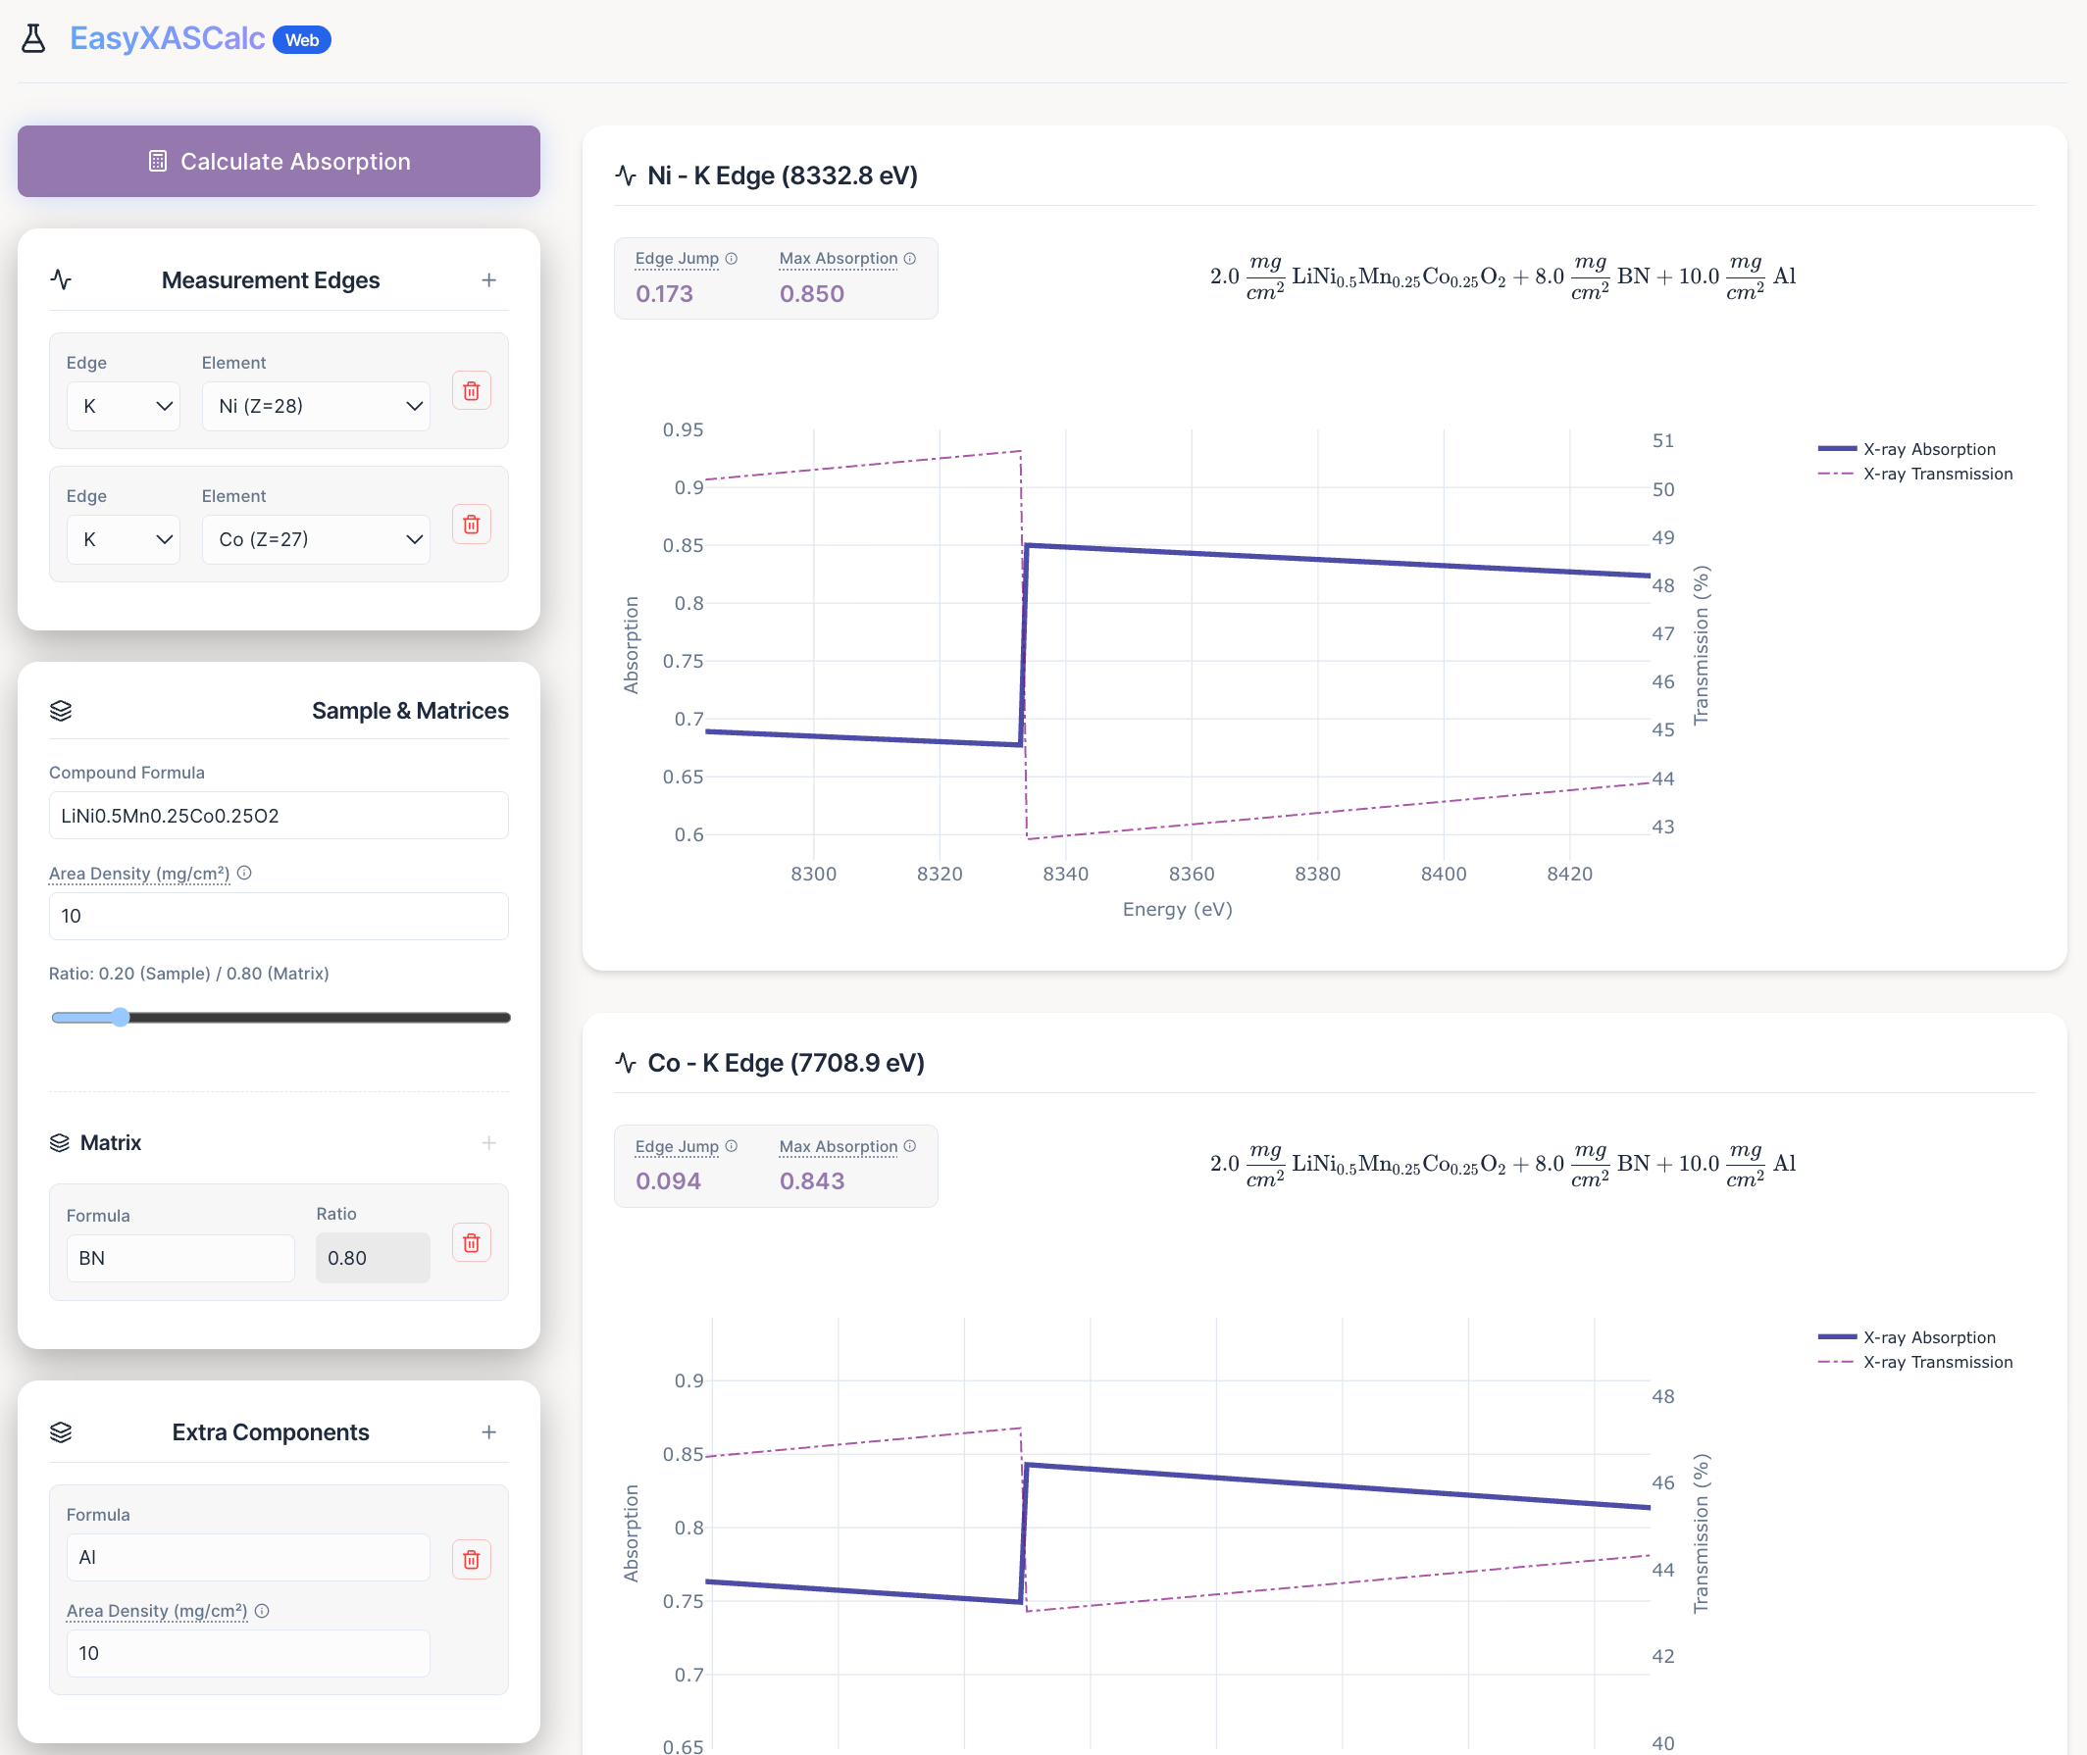Viewport: 2087px width, 1755px height.
Task: Click Co Max Absorption info icon
Action: click(x=910, y=1146)
